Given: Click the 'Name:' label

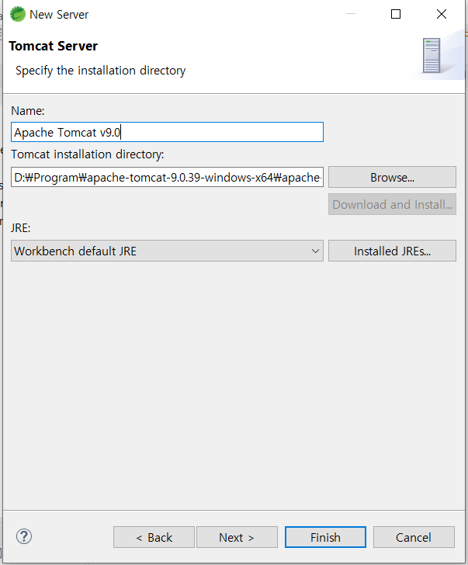Looking at the screenshot, I should [28, 111].
